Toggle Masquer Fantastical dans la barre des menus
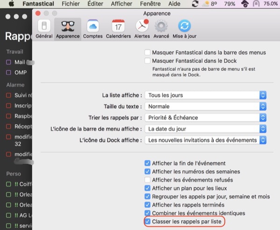 (148, 53)
